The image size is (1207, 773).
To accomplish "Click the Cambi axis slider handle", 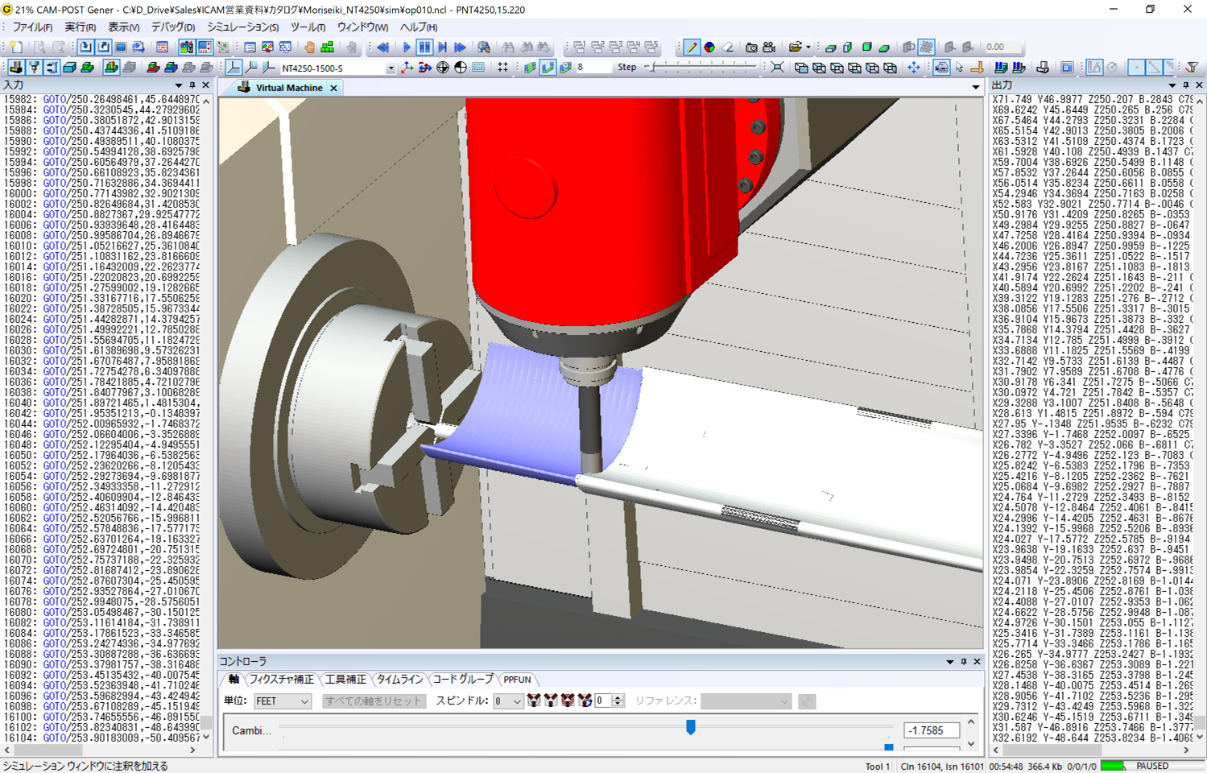I will 690,727.
